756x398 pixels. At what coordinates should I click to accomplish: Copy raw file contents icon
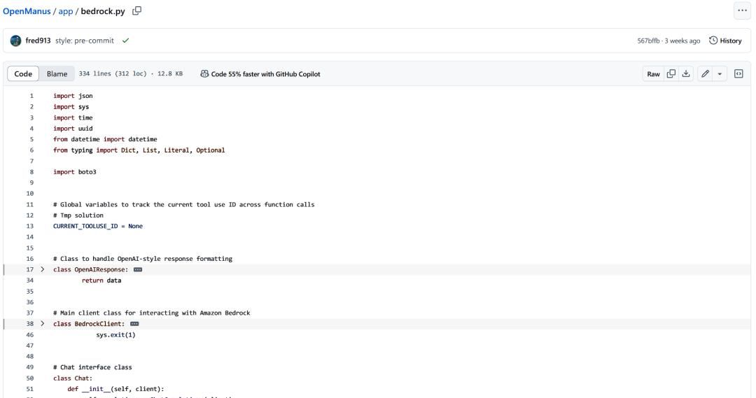point(671,74)
